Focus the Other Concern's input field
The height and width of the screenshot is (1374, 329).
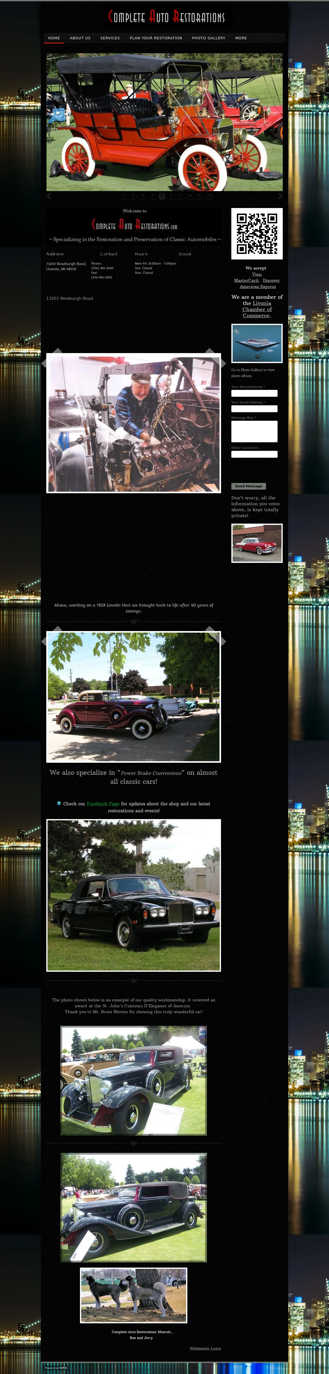pyautogui.click(x=254, y=454)
